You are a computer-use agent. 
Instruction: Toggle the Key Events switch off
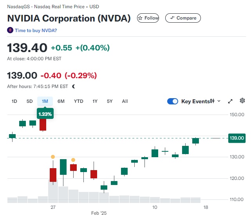pyautogui.click(x=173, y=101)
